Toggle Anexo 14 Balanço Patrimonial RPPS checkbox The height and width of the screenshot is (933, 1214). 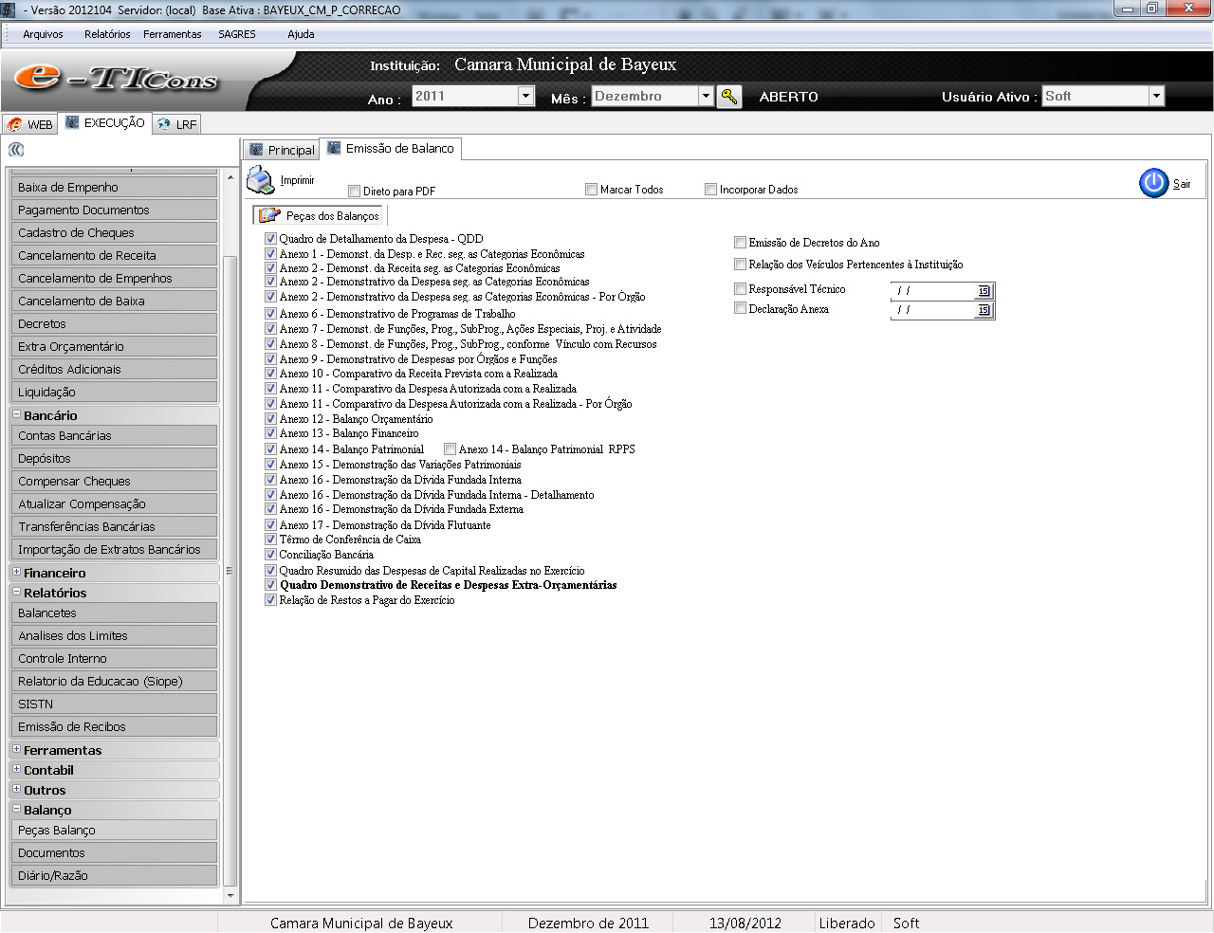pyautogui.click(x=451, y=449)
